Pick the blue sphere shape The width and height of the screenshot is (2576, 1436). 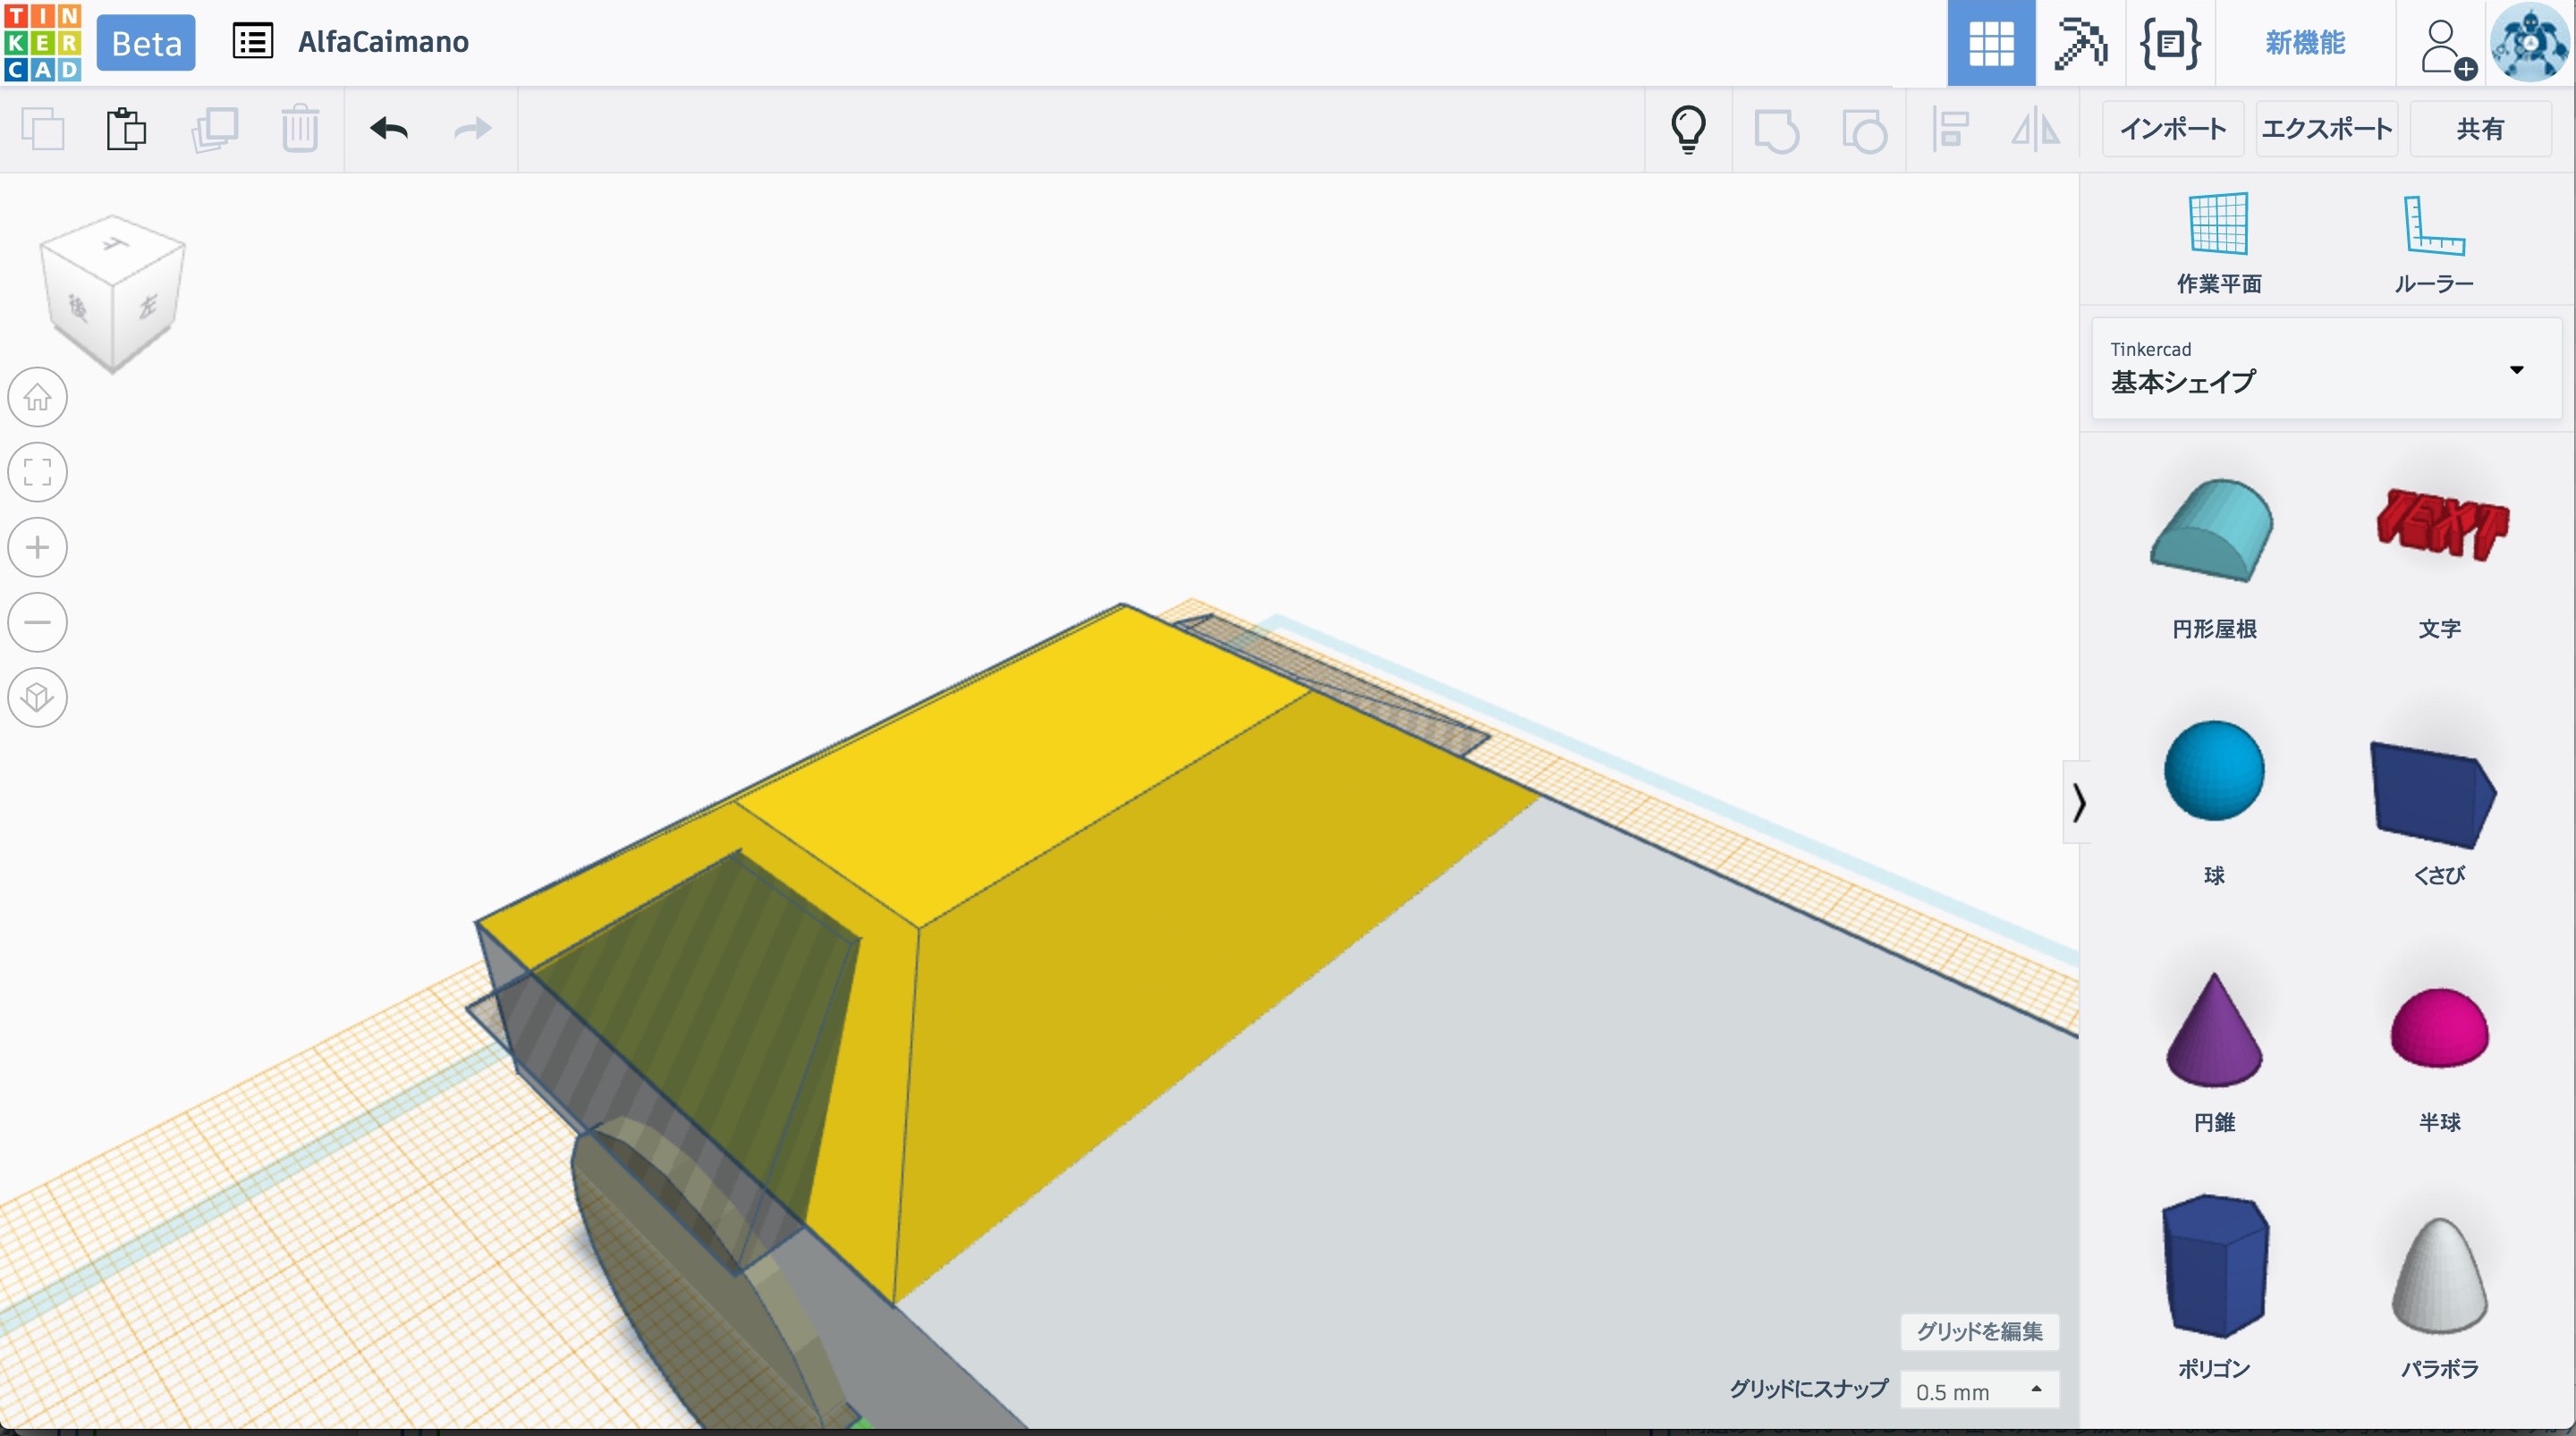click(x=2213, y=771)
